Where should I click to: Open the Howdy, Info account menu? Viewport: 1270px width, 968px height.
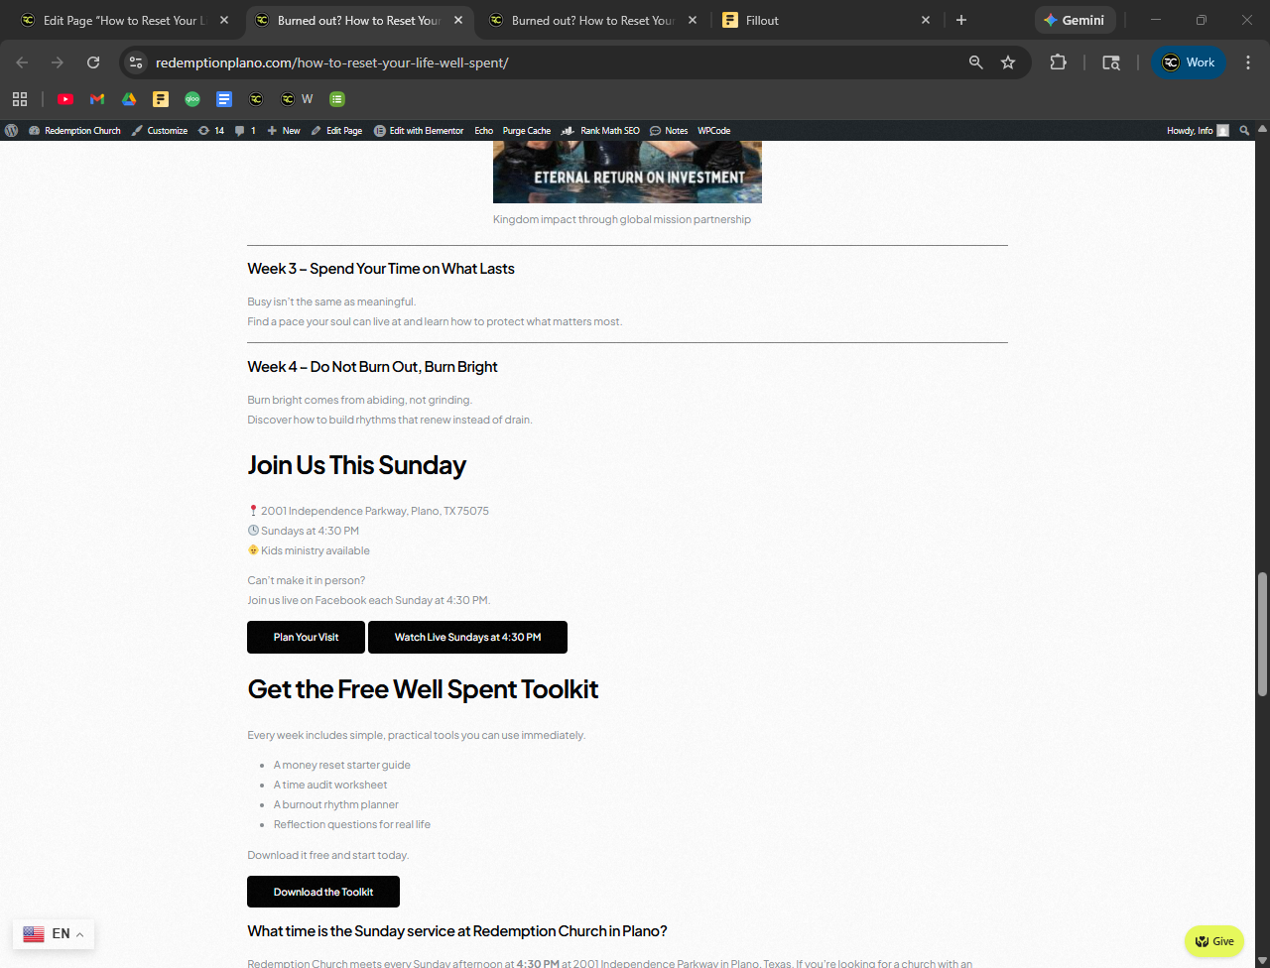[1196, 131]
